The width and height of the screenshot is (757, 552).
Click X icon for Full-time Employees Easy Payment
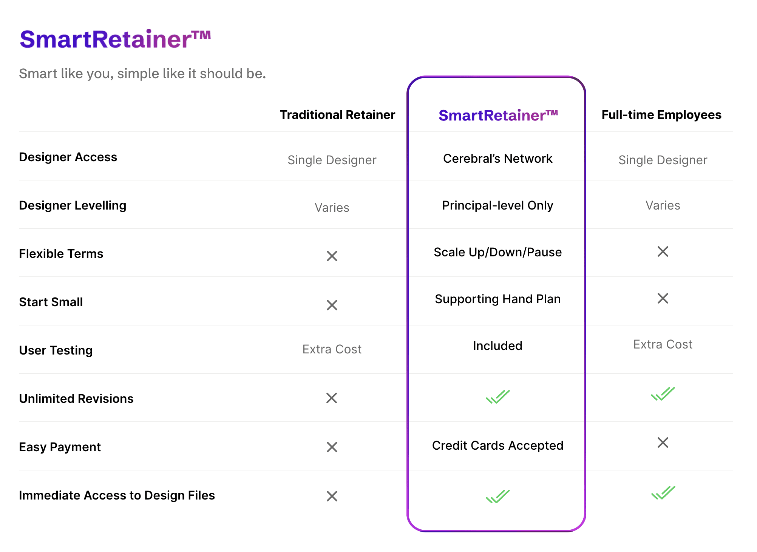point(663,443)
